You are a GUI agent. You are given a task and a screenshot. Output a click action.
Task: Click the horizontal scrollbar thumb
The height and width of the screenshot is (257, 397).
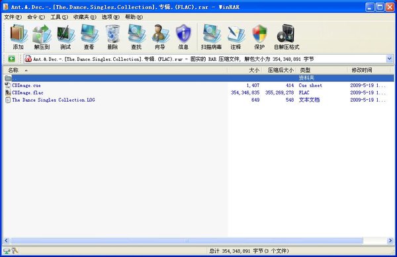(187, 240)
